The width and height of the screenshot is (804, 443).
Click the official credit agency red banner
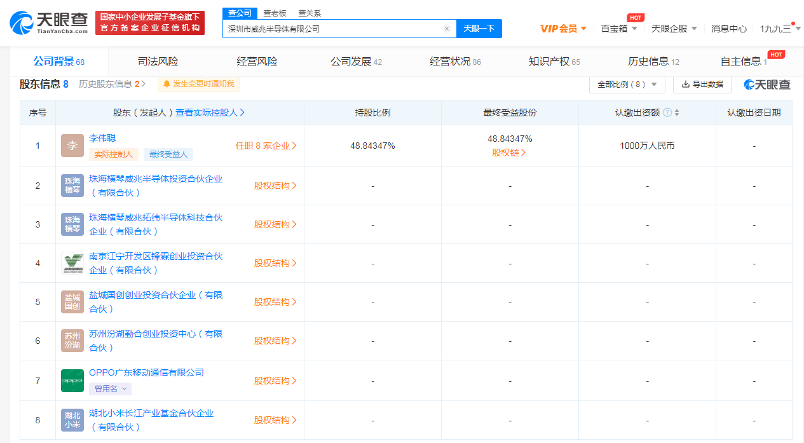pos(150,23)
